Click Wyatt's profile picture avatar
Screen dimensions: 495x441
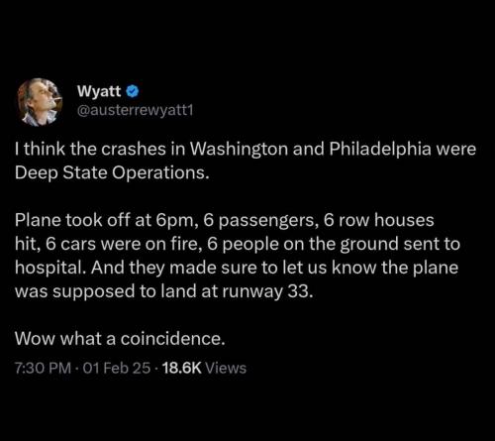pos(40,102)
